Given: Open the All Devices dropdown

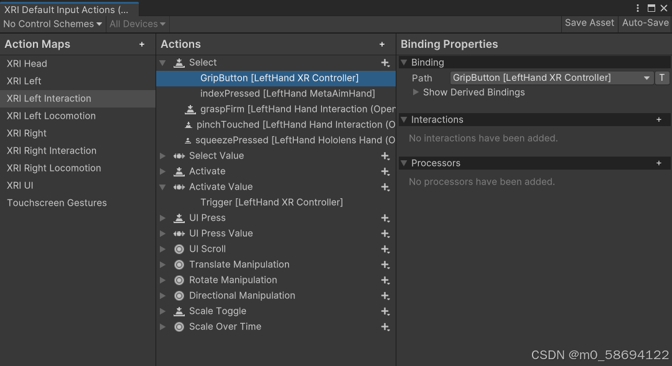Looking at the screenshot, I should (x=137, y=24).
